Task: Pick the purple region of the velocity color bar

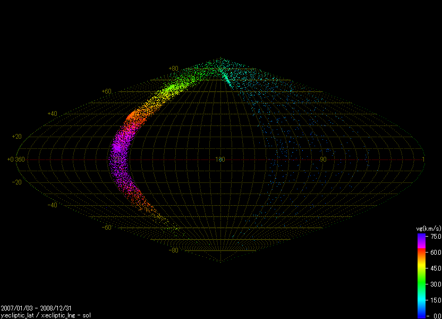Action: pos(421,241)
